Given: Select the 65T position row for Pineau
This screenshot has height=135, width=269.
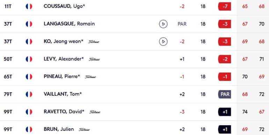Looking at the screenshot, I should pyautogui.click(x=134, y=77).
